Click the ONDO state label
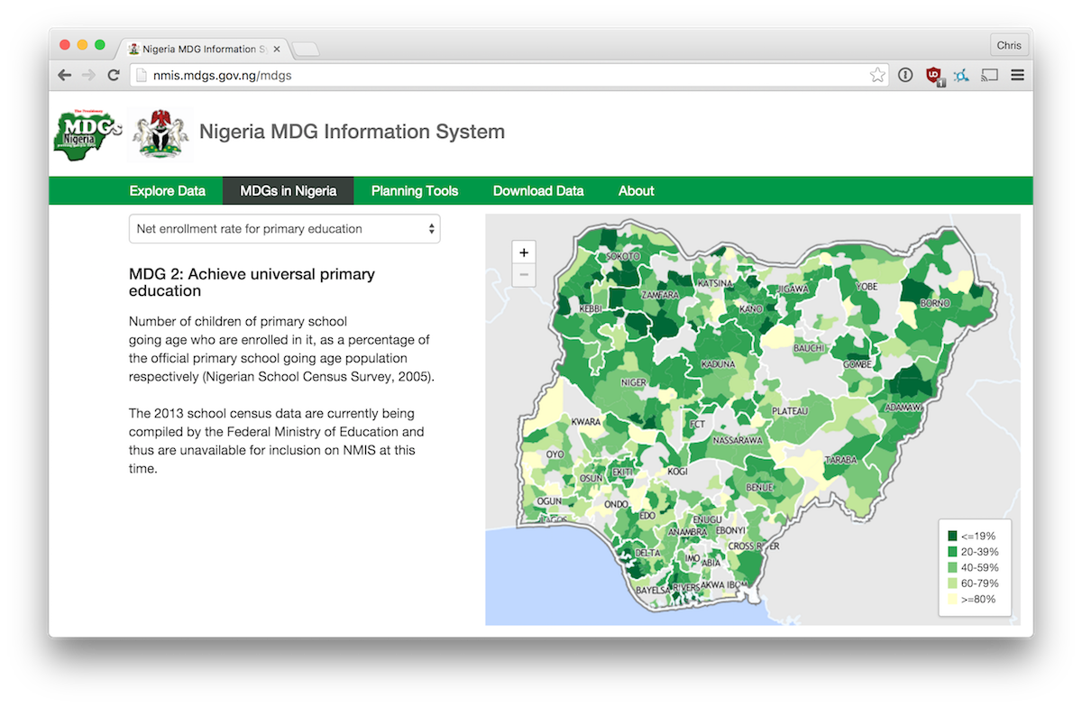Image resolution: width=1082 pixels, height=707 pixels. [617, 504]
